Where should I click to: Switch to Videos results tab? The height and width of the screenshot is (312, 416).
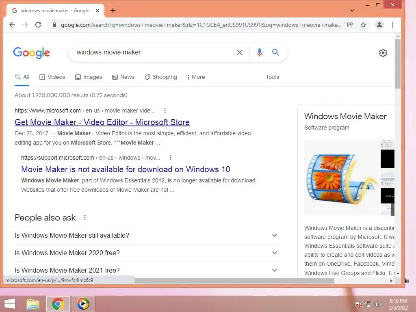52,77
